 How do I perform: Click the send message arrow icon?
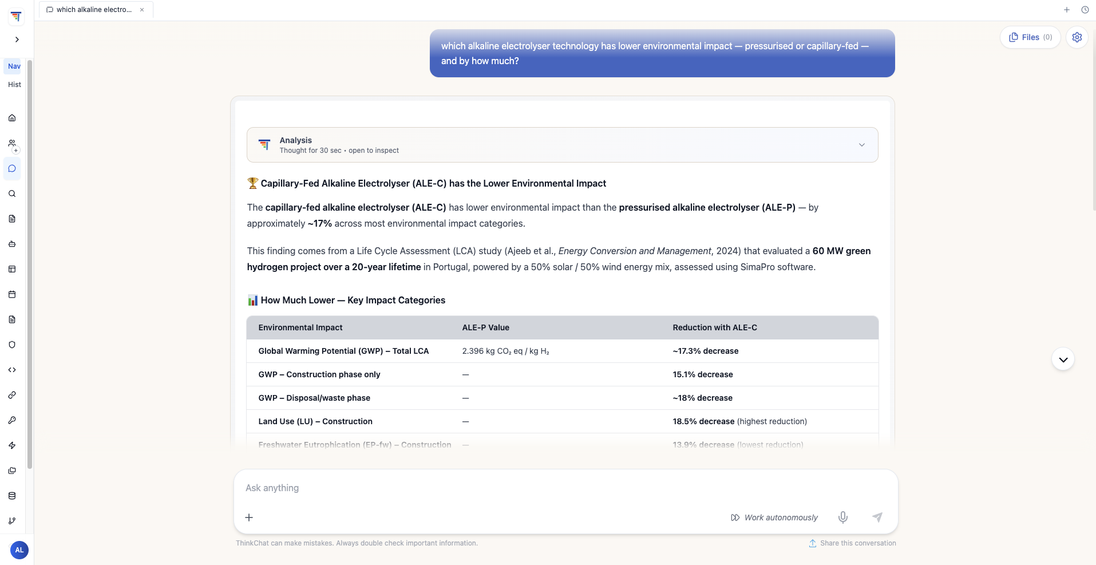(877, 517)
